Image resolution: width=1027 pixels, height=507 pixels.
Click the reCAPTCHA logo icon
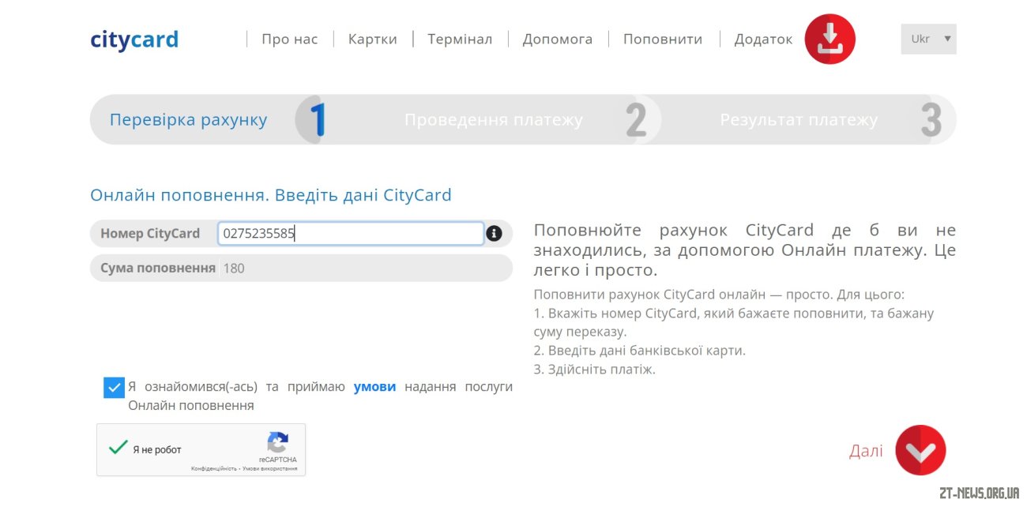[x=277, y=442]
